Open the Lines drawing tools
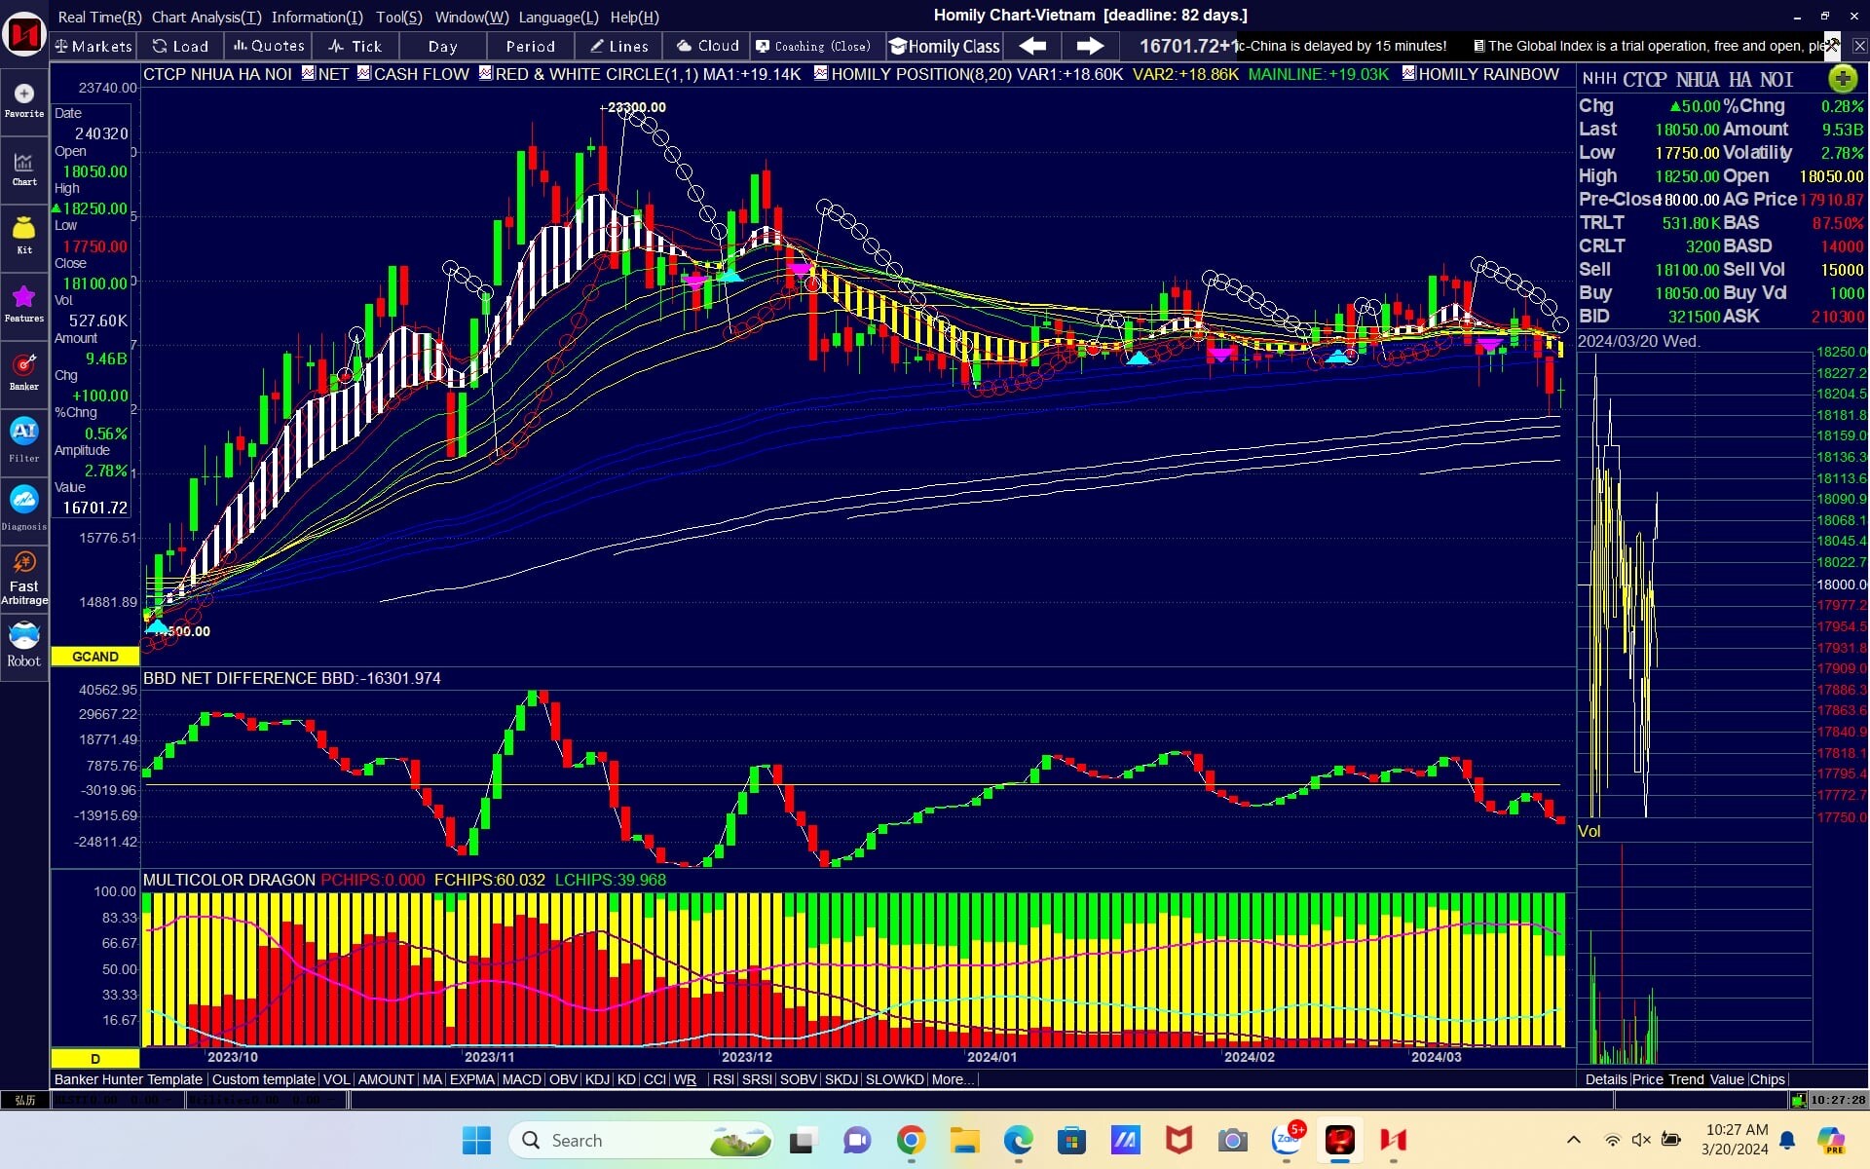The image size is (1870, 1169). pos(618,46)
